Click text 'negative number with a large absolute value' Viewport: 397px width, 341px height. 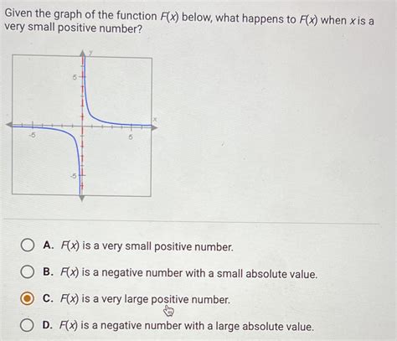coord(207,326)
